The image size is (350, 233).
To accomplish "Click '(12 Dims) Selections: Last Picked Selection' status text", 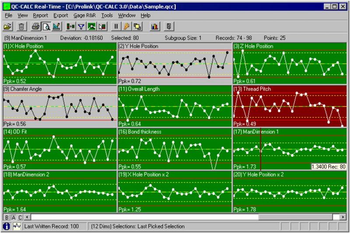I will coord(138,226).
